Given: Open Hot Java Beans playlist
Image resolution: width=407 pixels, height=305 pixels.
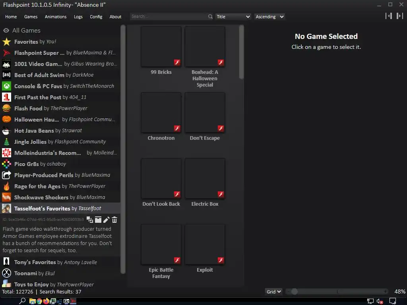Looking at the screenshot, I should pyautogui.click(x=60, y=130).
